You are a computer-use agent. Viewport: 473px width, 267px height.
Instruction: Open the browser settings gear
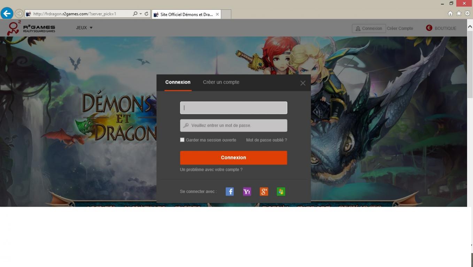click(x=467, y=14)
